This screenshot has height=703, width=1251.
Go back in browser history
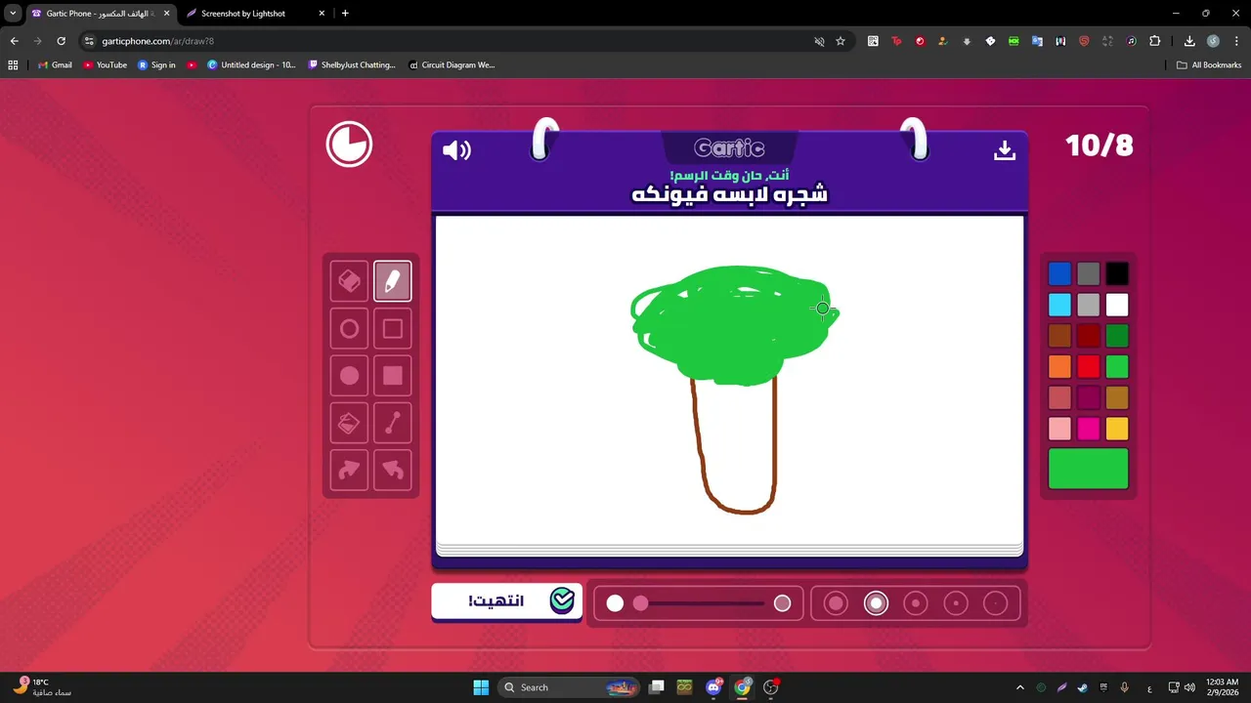[14, 41]
